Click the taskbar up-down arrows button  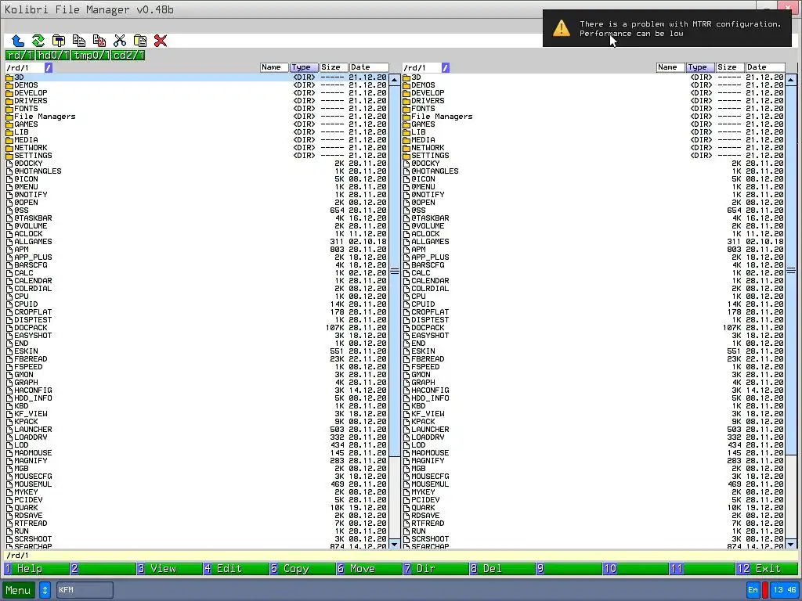point(45,590)
